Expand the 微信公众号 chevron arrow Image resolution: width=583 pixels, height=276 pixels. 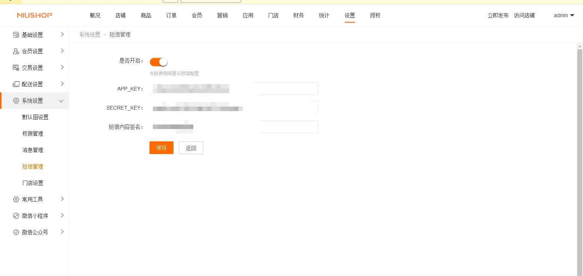pyautogui.click(x=62, y=232)
